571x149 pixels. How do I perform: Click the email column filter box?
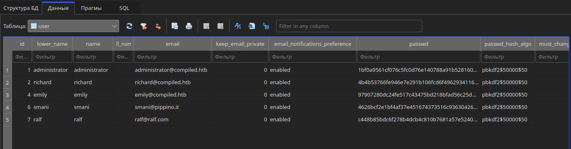[172, 57]
